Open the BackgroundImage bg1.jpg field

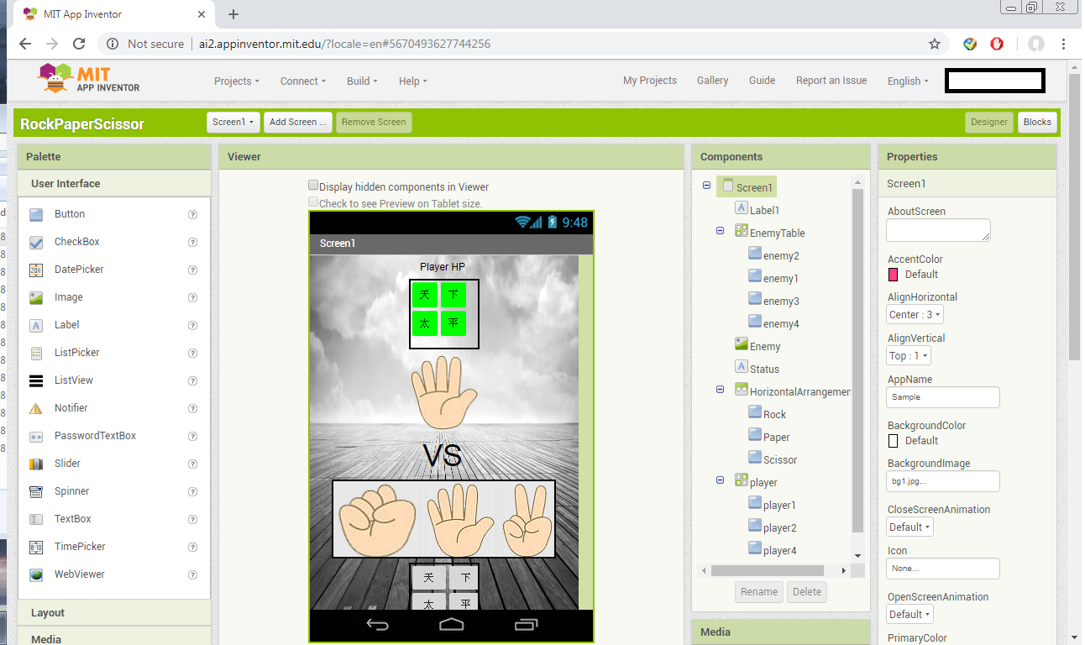point(943,481)
